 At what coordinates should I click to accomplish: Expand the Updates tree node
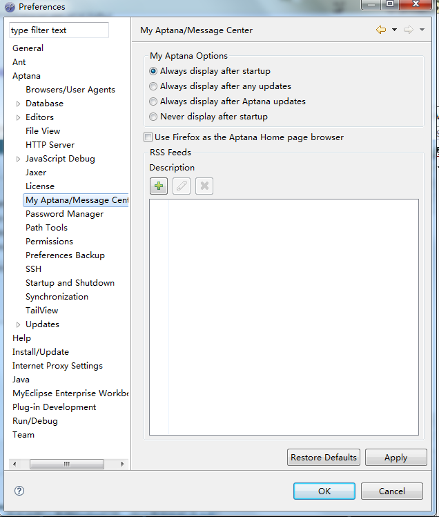tap(18, 325)
